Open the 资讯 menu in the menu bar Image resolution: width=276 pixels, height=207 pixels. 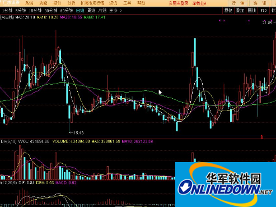[113, 3]
